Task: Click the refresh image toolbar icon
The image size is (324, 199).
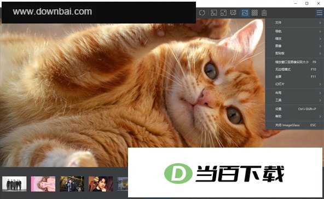Action: point(202,13)
